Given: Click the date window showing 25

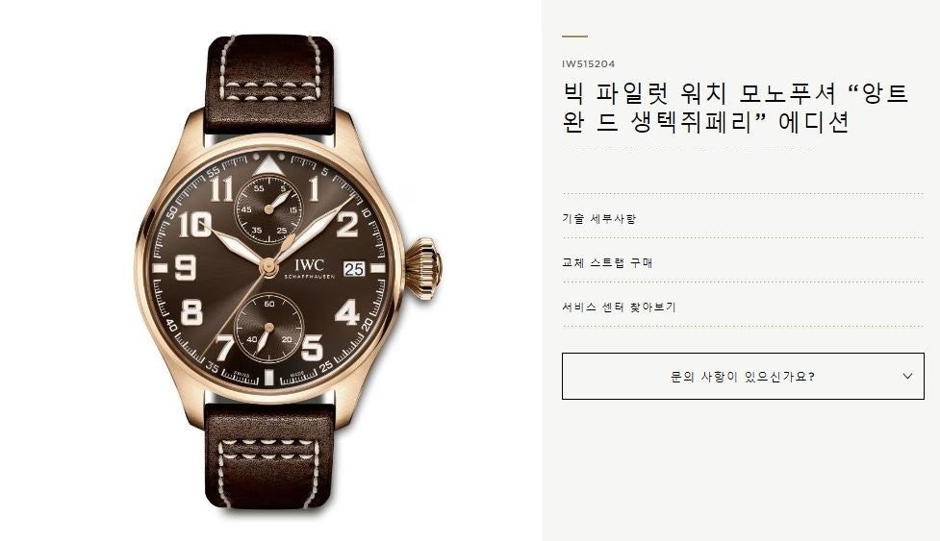Looking at the screenshot, I should 354,269.
